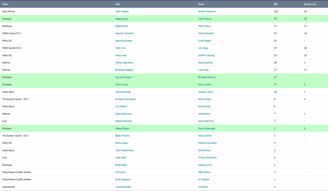
Task: Open Brendan Rodgers player link
Action: click(125, 70)
